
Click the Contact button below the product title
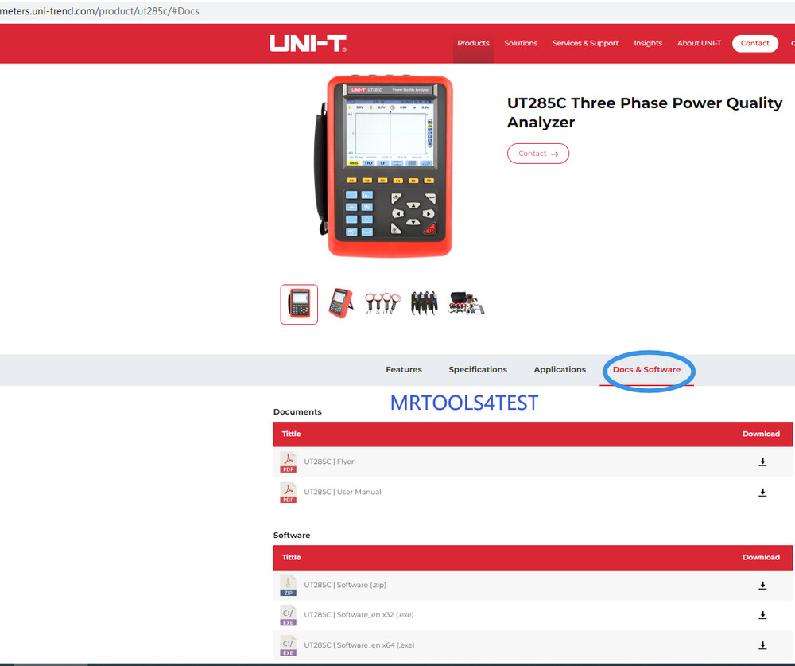[x=538, y=153]
